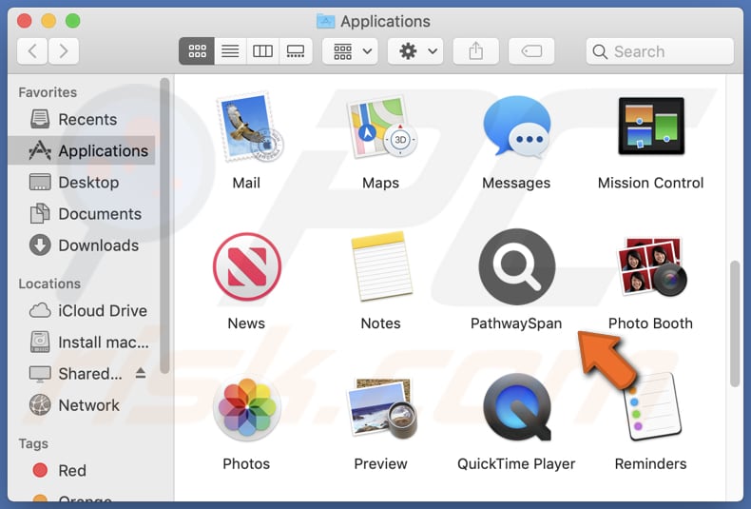The height and width of the screenshot is (509, 751).
Task: Click the QuickTime Player name label
Action: click(516, 464)
